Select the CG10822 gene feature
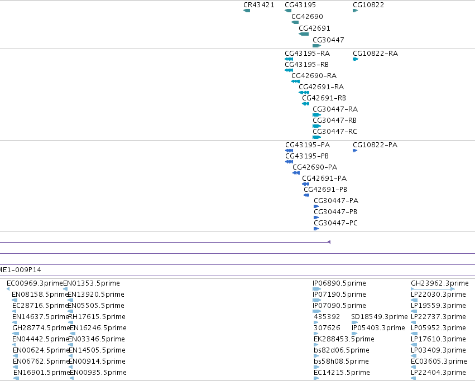Screen dimensions: 475x381 point(356,11)
